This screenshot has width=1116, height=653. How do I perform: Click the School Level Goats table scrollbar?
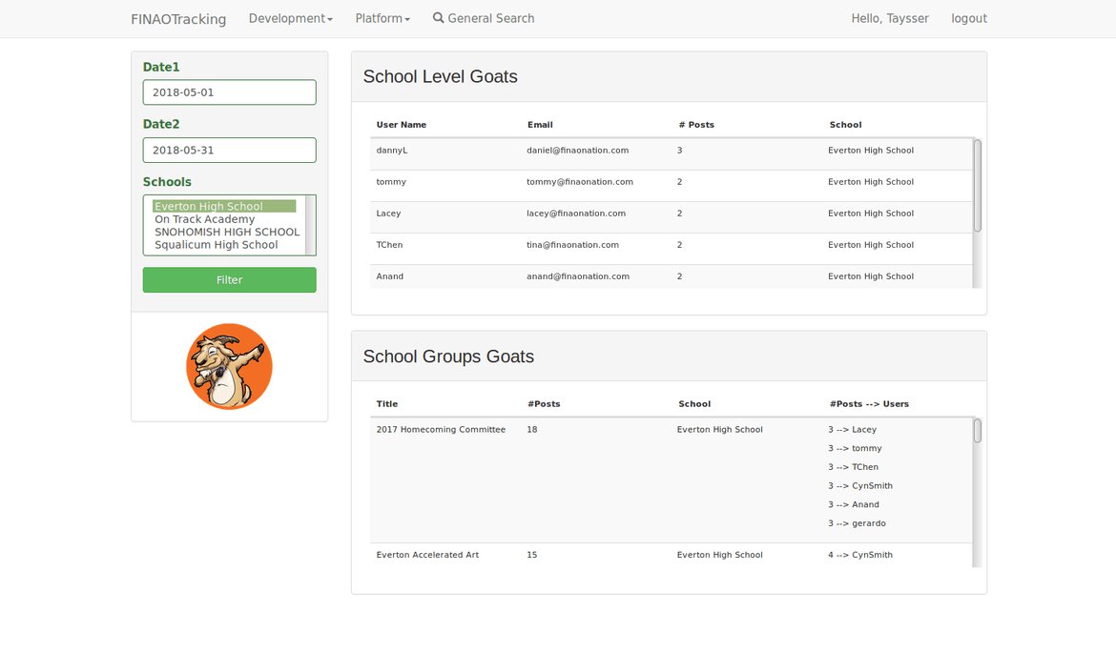click(x=977, y=186)
